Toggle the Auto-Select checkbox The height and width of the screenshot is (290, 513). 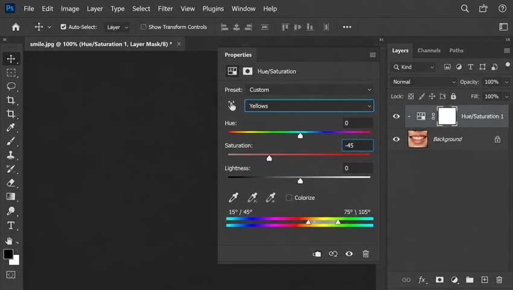pyautogui.click(x=63, y=27)
